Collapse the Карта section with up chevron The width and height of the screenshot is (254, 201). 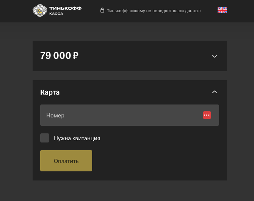(x=215, y=92)
